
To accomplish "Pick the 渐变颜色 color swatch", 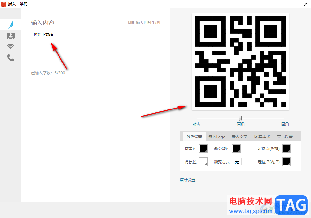I will (236, 149).
